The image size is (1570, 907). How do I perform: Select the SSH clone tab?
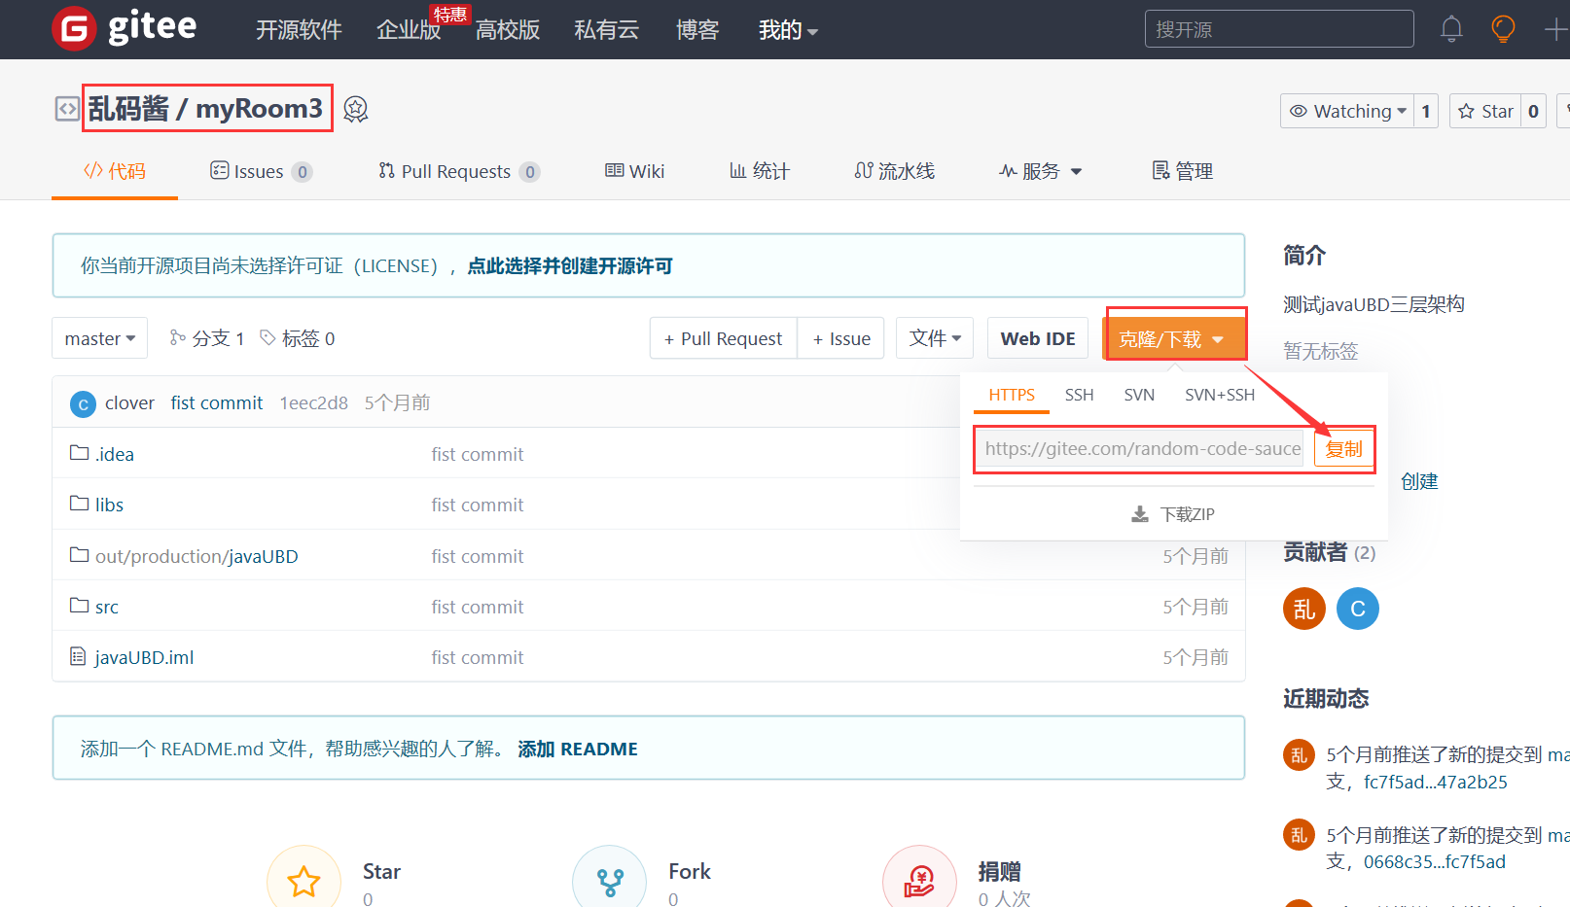(1079, 395)
